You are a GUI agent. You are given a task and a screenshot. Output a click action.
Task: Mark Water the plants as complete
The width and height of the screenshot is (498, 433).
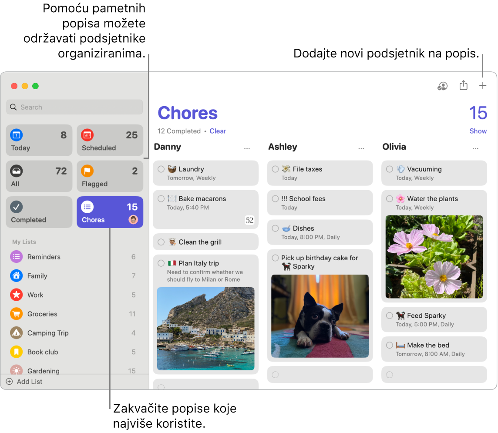[390, 198]
